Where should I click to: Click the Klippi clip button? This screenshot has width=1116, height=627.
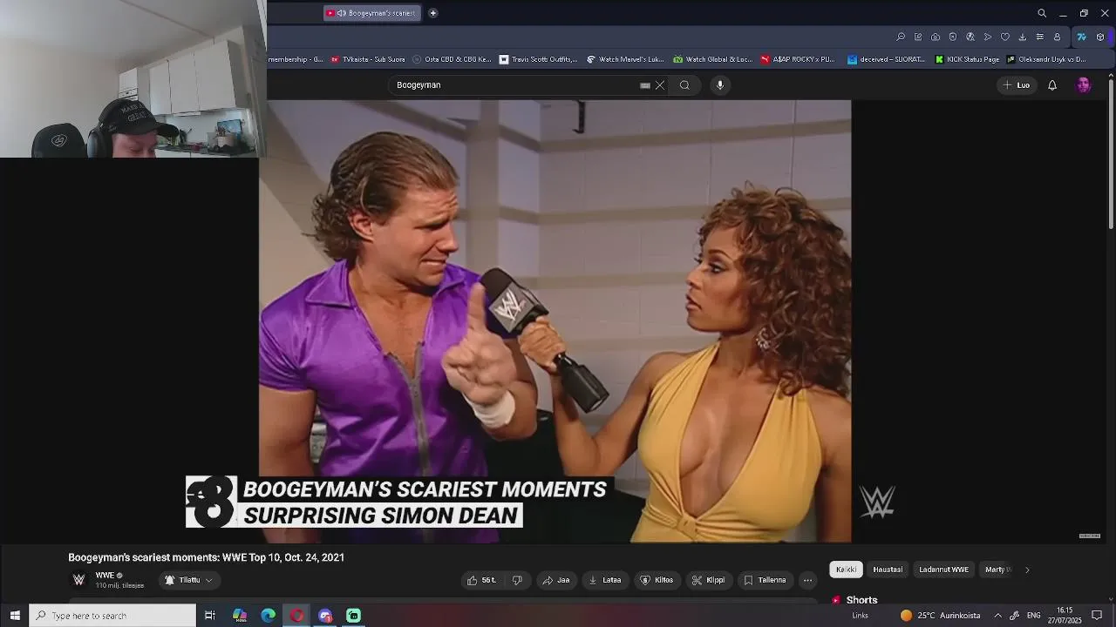[x=709, y=580]
